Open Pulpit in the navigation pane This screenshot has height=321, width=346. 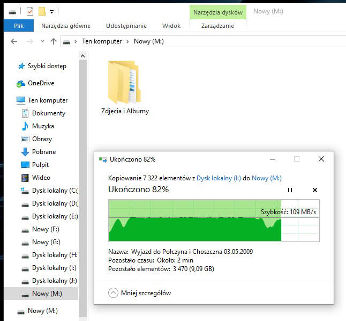point(40,165)
